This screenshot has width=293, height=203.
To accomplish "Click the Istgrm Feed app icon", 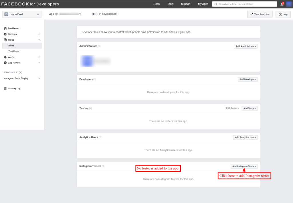I will pos(6,14).
